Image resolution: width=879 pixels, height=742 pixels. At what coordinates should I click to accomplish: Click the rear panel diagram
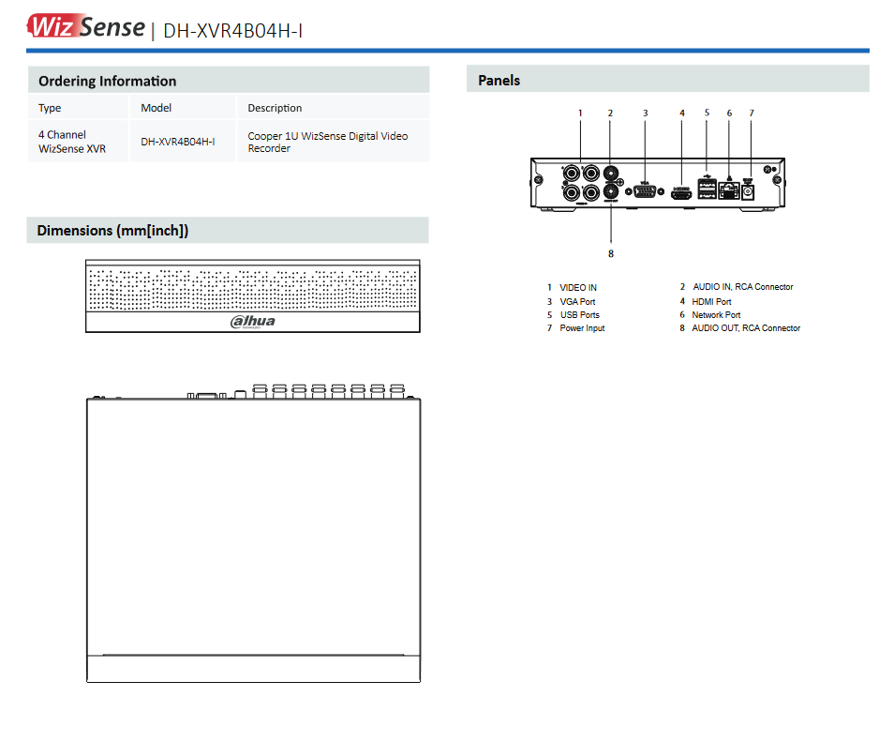tap(658, 184)
